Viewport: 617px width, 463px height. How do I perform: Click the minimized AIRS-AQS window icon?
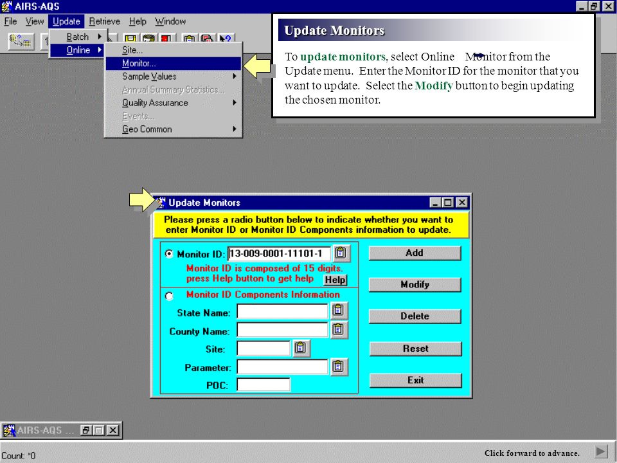(x=9, y=430)
